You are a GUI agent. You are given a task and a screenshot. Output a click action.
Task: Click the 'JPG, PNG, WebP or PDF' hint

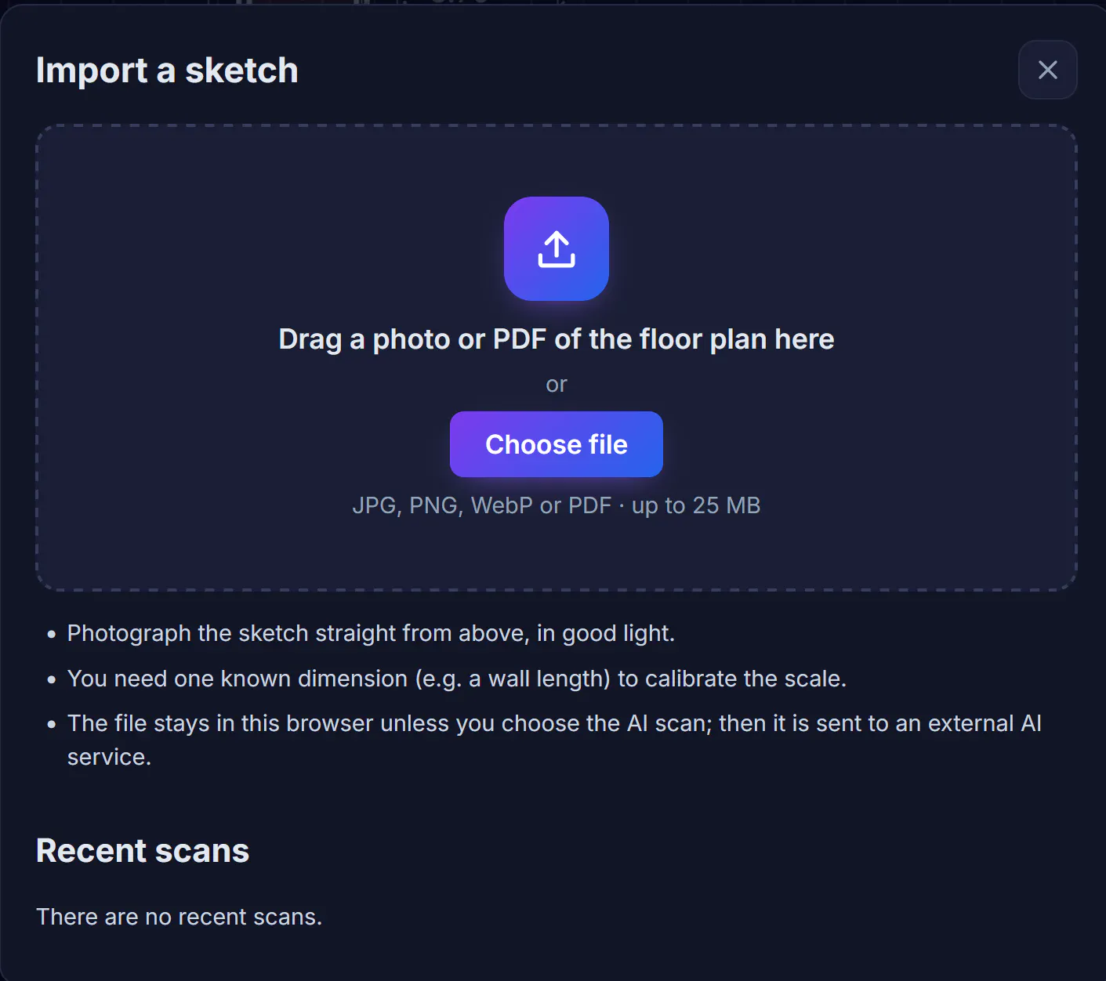(x=557, y=505)
